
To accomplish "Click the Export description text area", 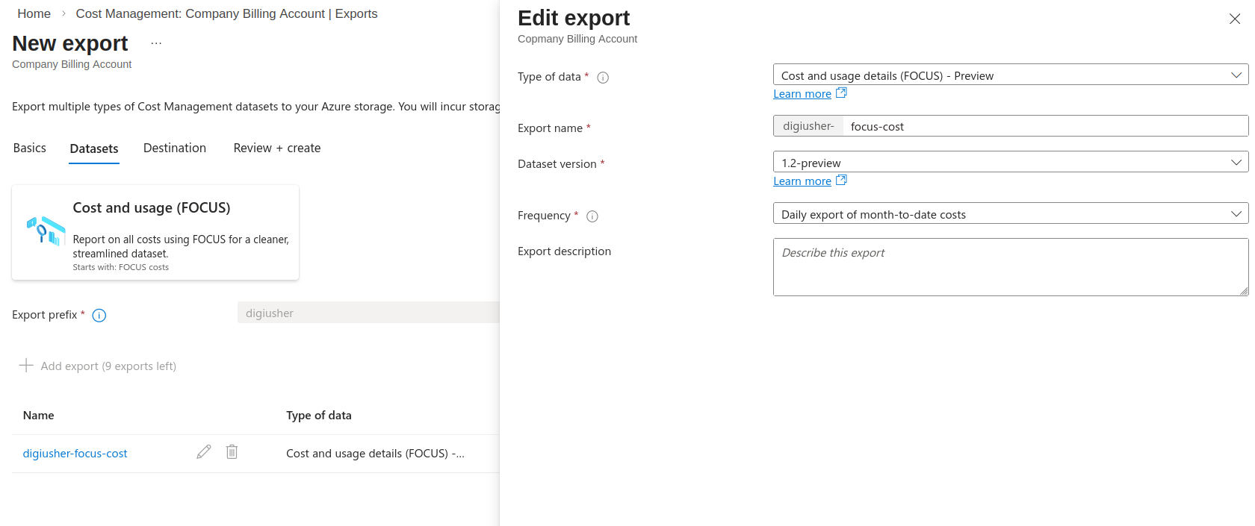I will pyautogui.click(x=1011, y=267).
